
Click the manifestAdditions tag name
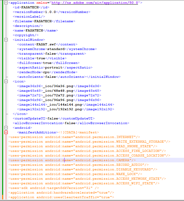coord(38,132)
